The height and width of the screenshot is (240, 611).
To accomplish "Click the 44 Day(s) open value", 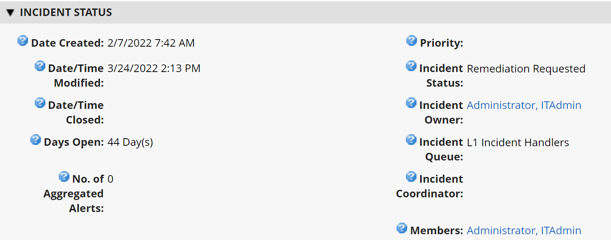I will pos(130,142).
